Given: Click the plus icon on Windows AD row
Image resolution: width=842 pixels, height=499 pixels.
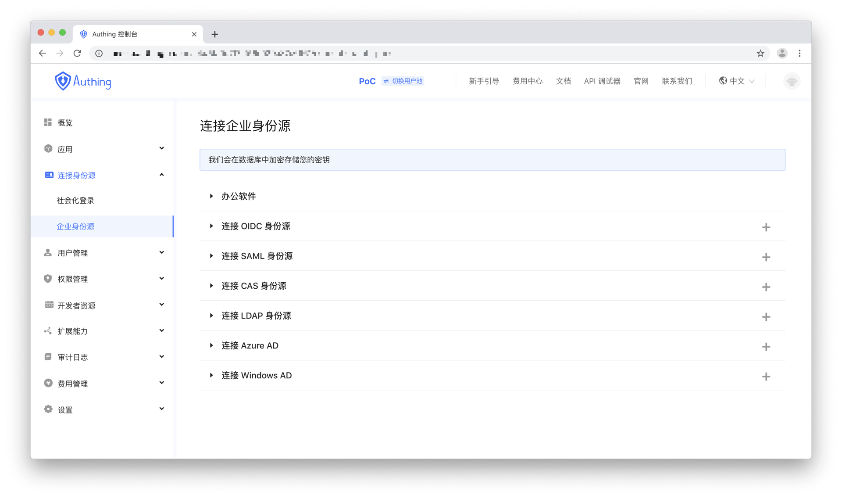Looking at the screenshot, I should click(x=766, y=377).
